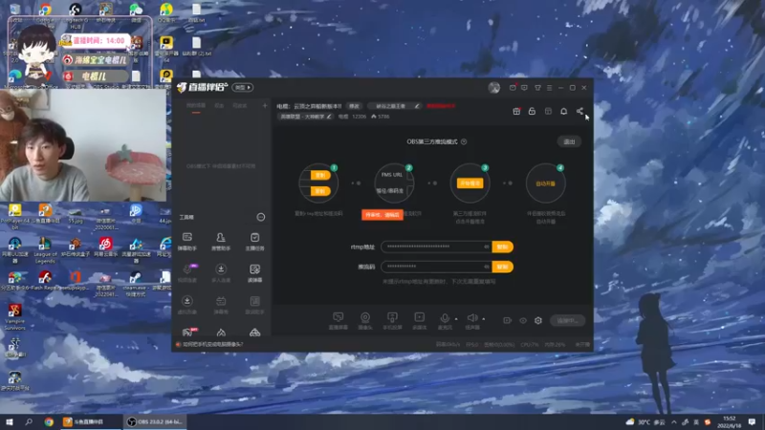Viewport: 765px width, 430px height.
Task: Toggle the preview eye icon in bottom bar
Action: (523, 320)
